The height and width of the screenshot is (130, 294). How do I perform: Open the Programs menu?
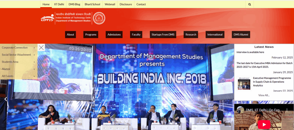coord(91,34)
